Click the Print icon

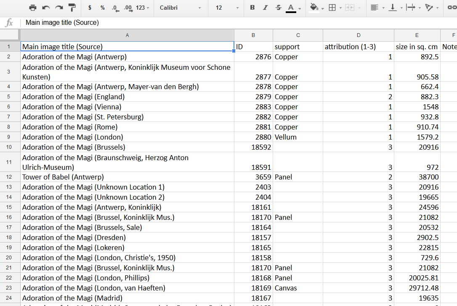[x=33, y=8]
